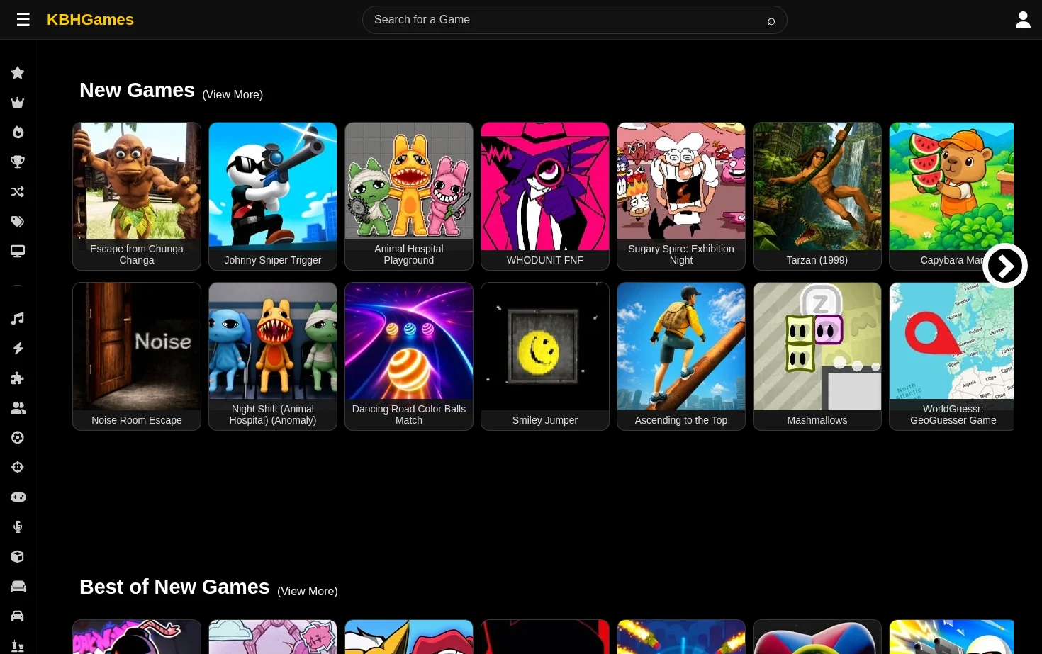Open Noise Room Escape game
The width and height of the screenshot is (1042, 654).
pyautogui.click(x=137, y=356)
